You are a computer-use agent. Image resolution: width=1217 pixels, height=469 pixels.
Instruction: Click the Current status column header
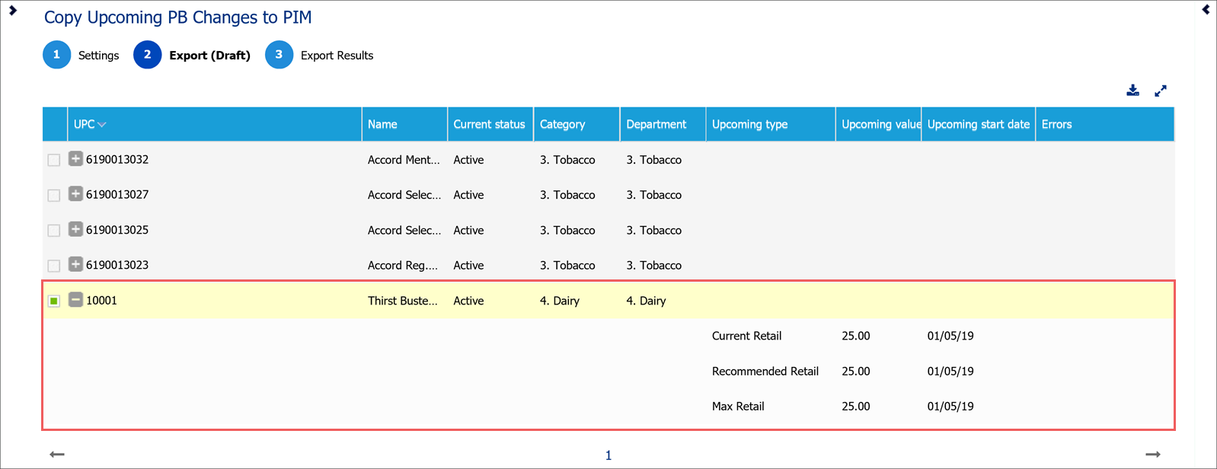click(x=490, y=124)
